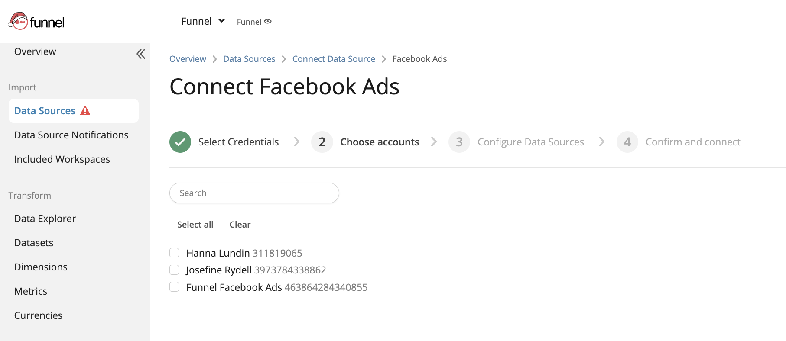Tick the Funnel Facebook Ads checkbox
Viewport: 786px width, 341px height.
174,287
